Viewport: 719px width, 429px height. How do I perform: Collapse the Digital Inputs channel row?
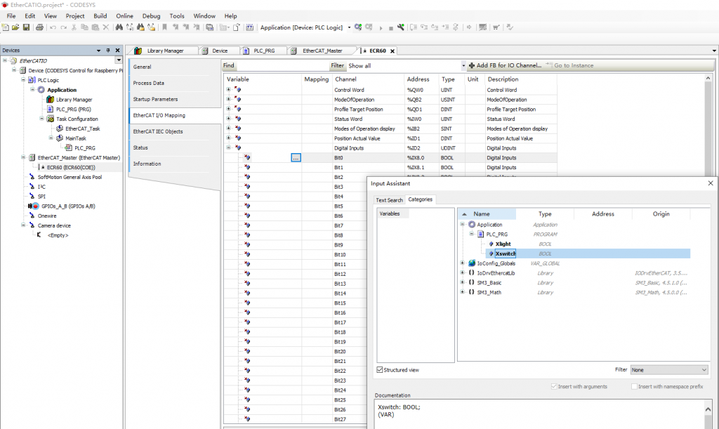[x=228, y=147]
